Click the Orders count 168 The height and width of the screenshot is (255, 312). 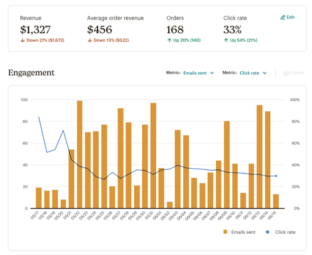pyautogui.click(x=175, y=30)
